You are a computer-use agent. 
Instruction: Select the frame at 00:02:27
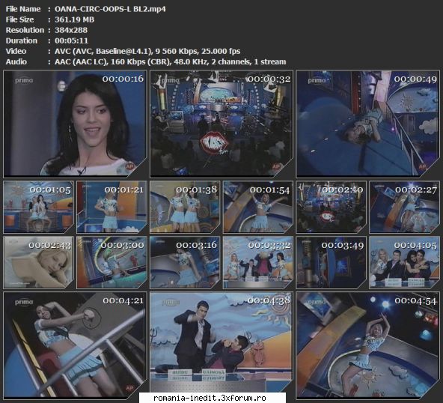[405, 207]
